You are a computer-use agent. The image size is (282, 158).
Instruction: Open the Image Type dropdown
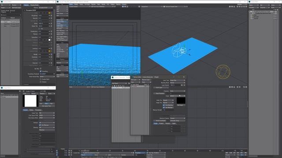tap(47, 113)
